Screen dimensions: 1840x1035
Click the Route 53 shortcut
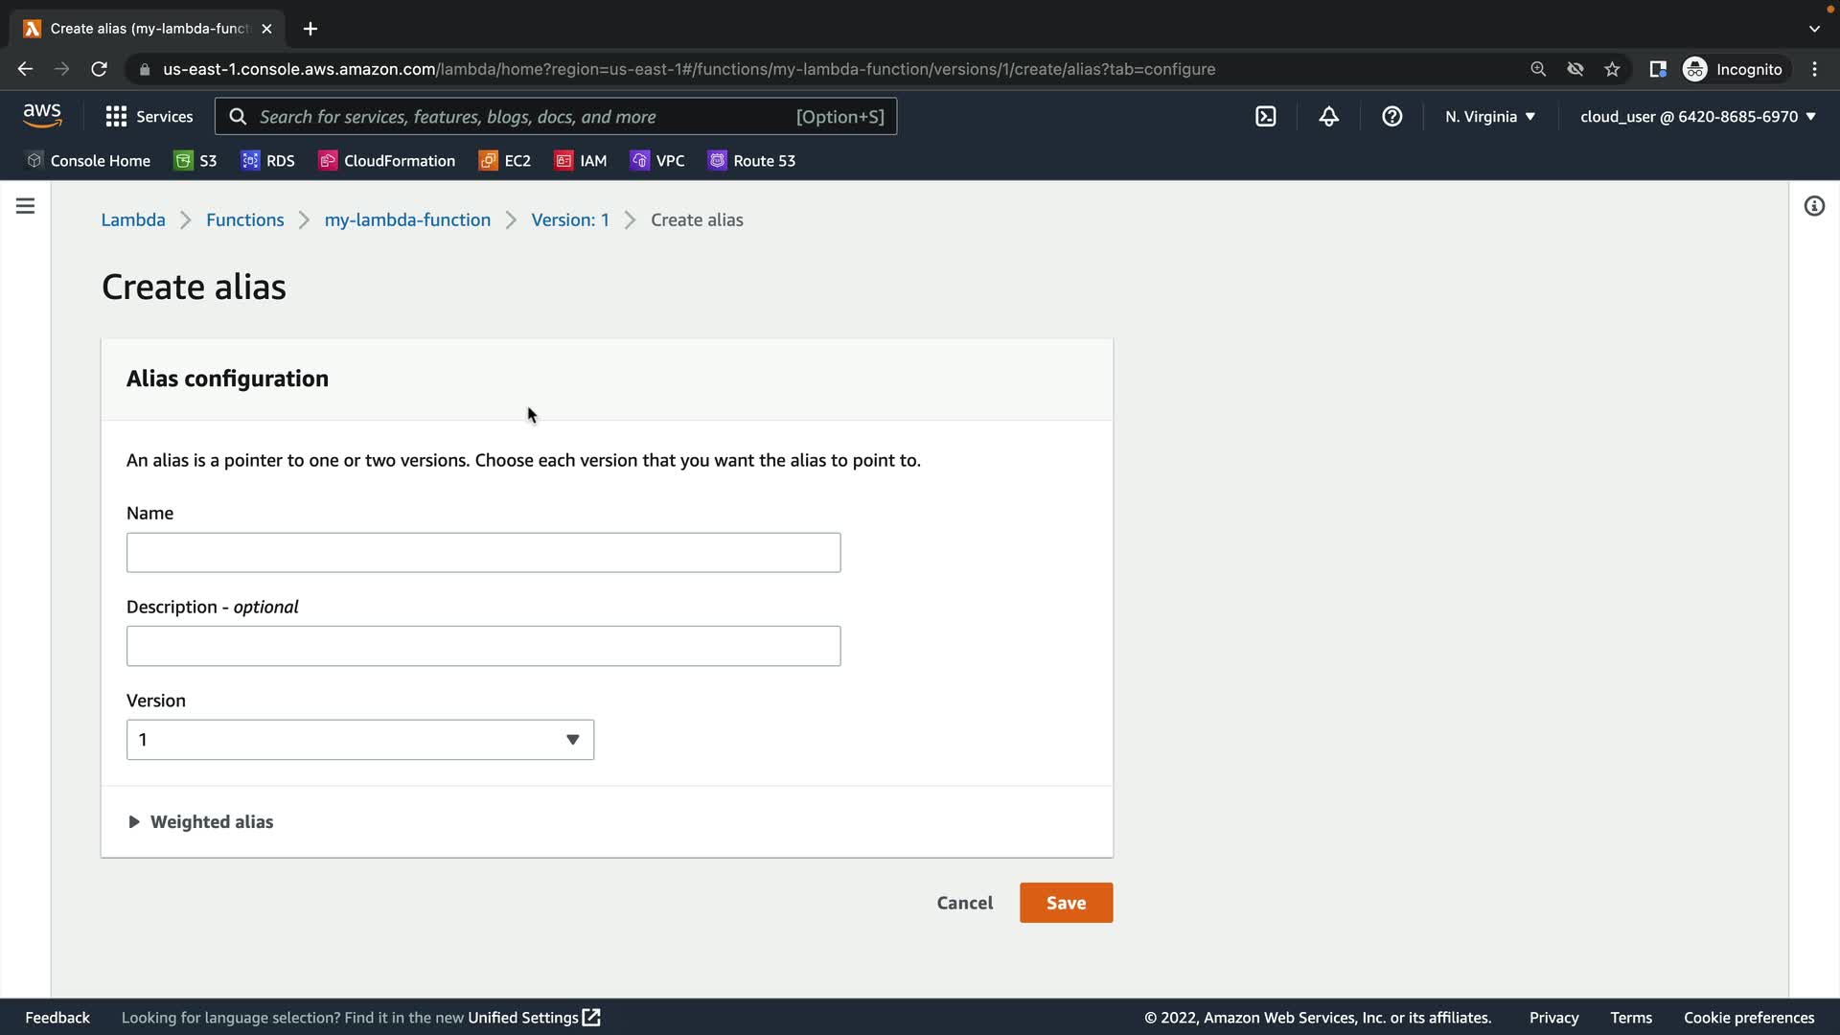coord(752,160)
